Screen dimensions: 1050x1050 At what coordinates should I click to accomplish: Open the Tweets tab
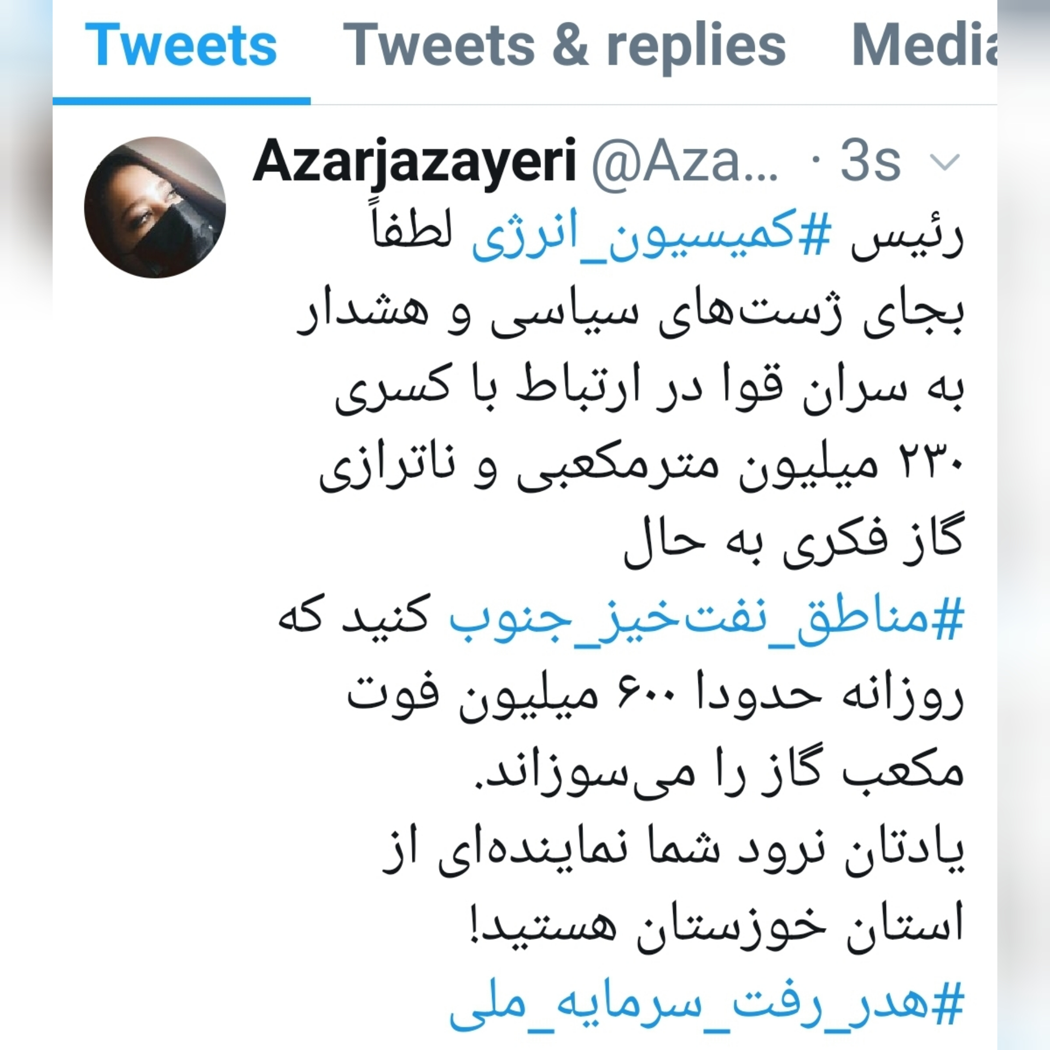click(181, 45)
